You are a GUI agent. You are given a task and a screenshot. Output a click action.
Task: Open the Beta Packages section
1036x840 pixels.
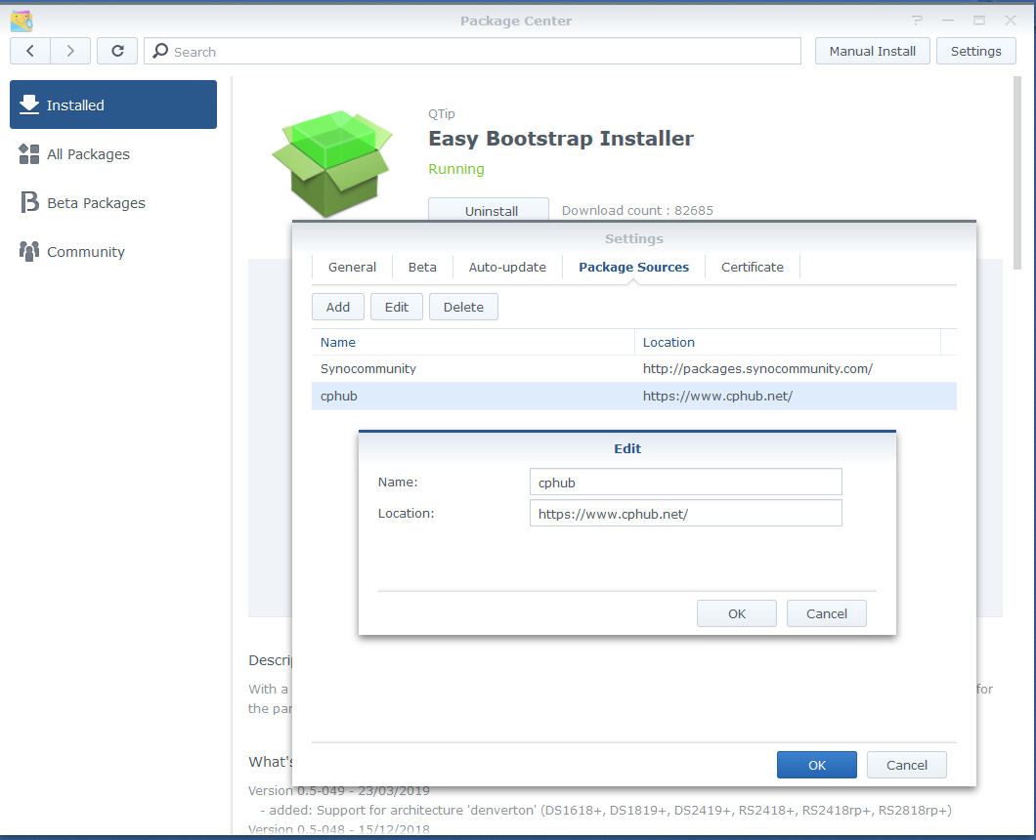[96, 202]
